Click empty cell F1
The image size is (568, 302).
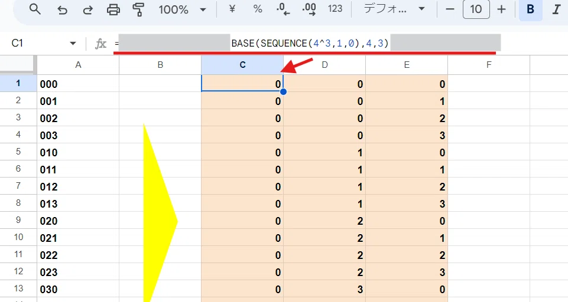[489, 84]
